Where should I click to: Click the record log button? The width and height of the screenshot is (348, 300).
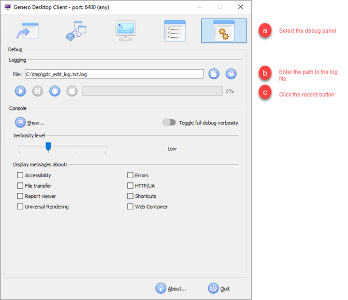coord(55,91)
